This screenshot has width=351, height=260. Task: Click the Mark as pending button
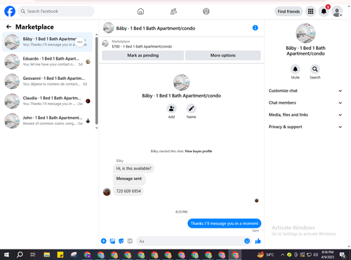[x=143, y=55]
